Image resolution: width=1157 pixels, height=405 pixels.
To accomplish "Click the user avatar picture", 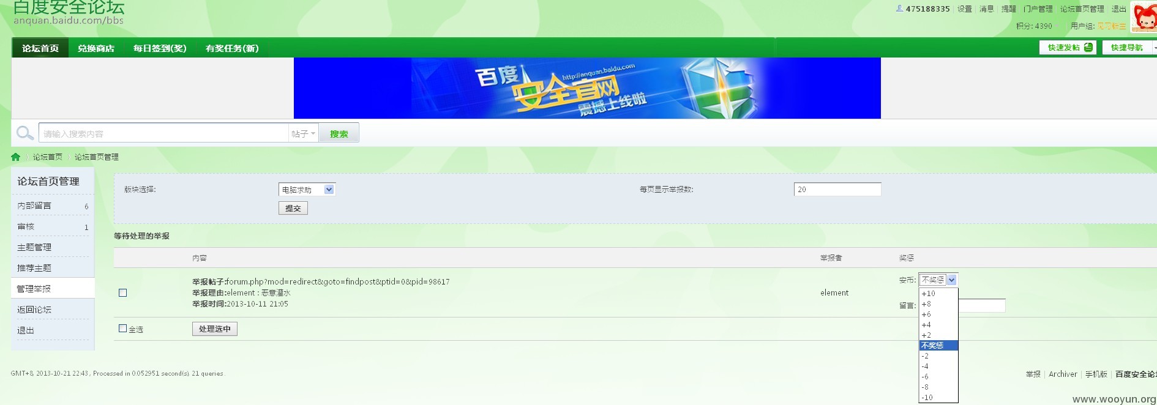I will click(x=1144, y=17).
